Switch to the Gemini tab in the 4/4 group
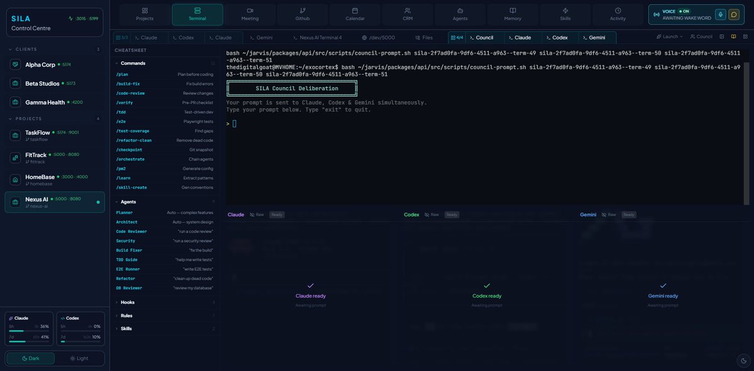Viewport: 754px width, 371px height. [x=598, y=38]
